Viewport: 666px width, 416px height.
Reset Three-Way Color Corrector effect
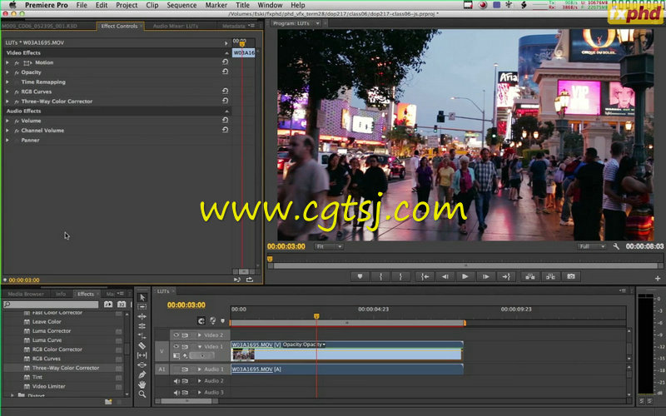pos(225,101)
